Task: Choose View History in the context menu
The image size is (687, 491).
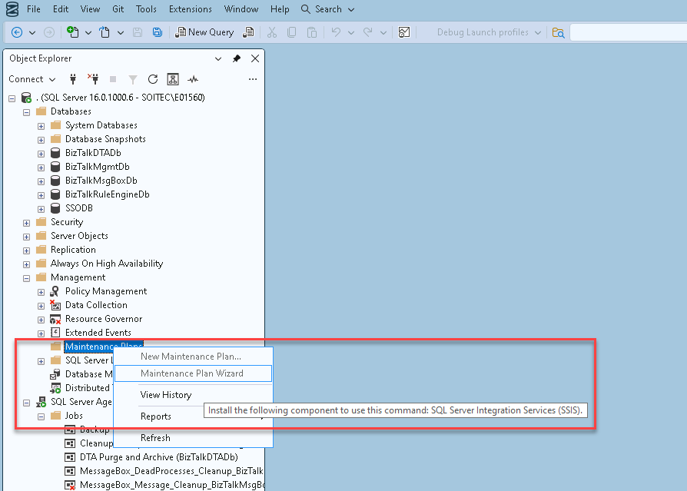Action: point(193,395)
